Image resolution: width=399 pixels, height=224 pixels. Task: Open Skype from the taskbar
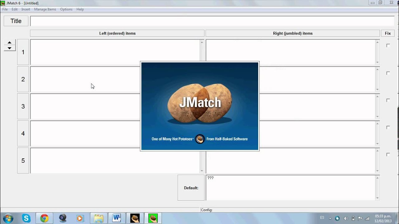point(26,218)
